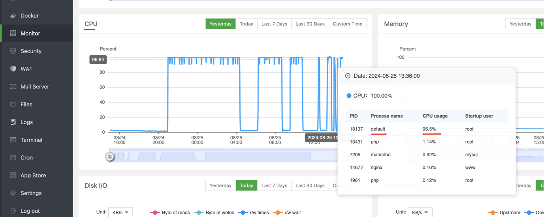The image size is (544, 217).
Task: Open Security via the shield icon
Action: coord(13,51)
